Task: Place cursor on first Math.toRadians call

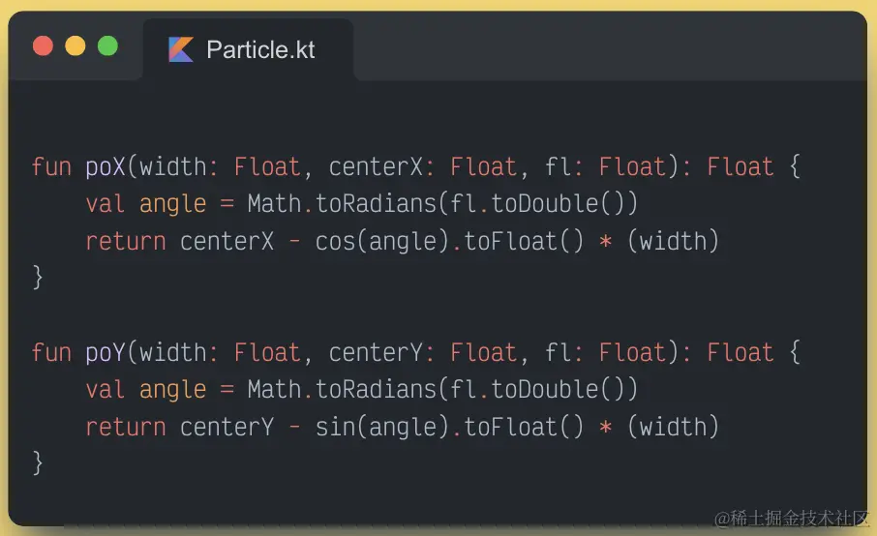Action: [342, 203]
